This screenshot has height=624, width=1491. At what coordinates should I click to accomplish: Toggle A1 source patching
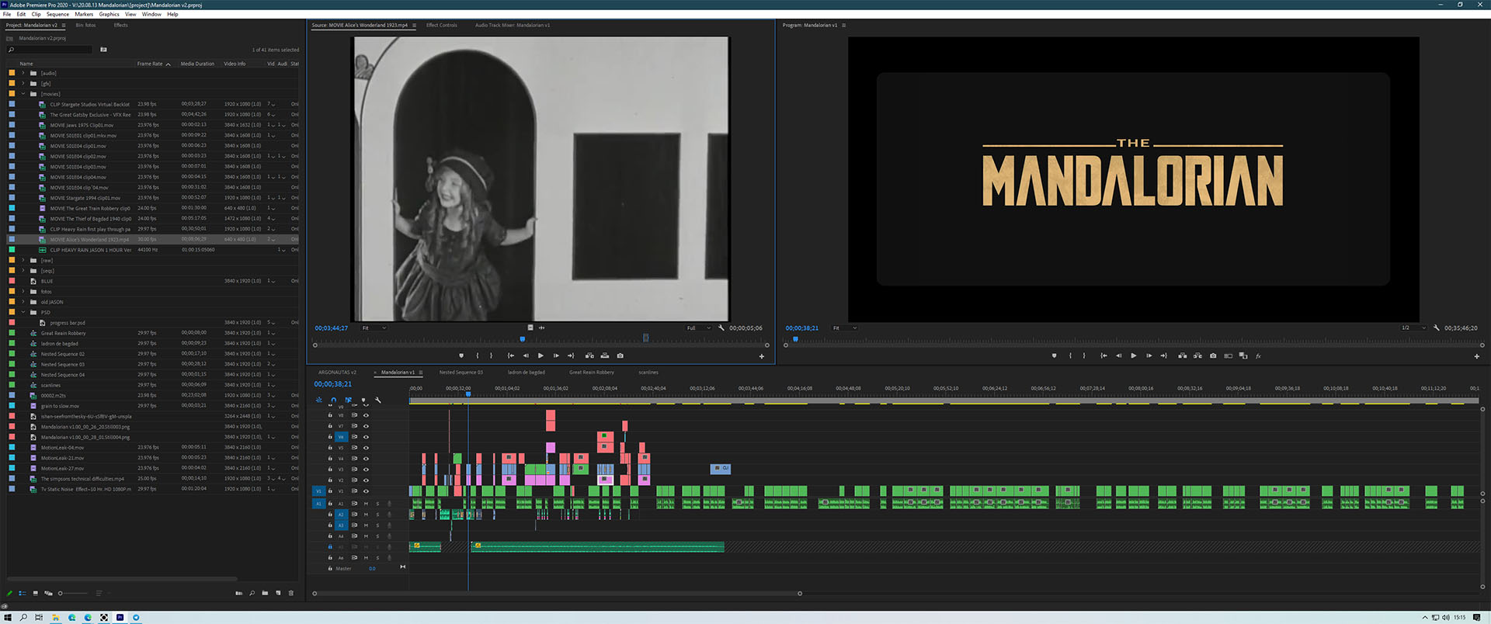(318, 504)
